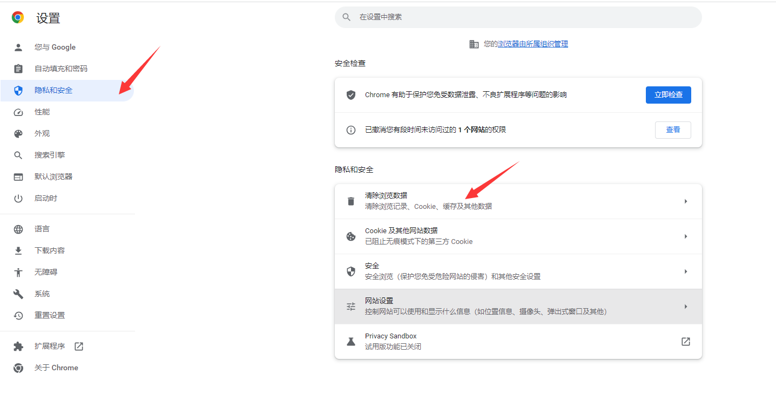Open the Privacy Sandbox row
776x394 pixels.
(518, 342)
